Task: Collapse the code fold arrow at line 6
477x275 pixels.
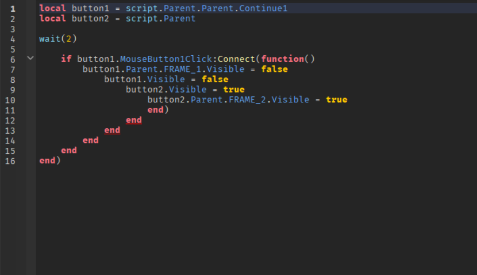Action: 30,57
